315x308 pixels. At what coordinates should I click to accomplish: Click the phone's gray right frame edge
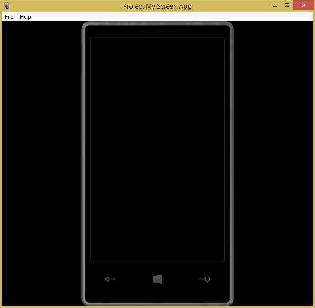coord(232,163)
